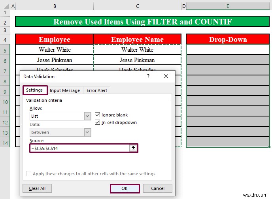Viewport: 272px width, 199px height.
Task: Click the Employee Name header cell
Action: [137, 39]
